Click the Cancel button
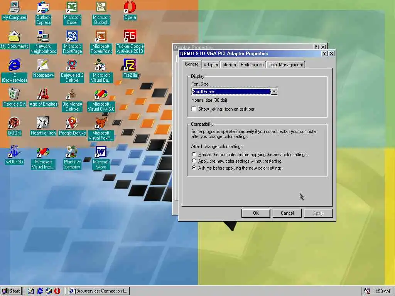 coord(287,213)
